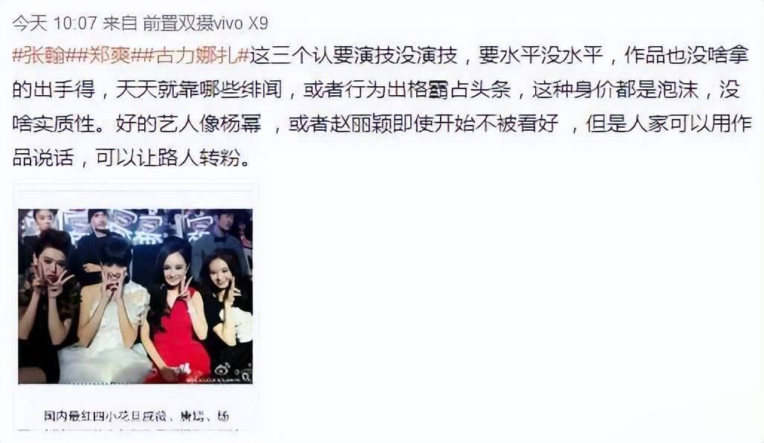This screenshot has height=443, width=764.
Task: Click the ending phrase 可以让路人转粉
Action: tap(168, 158)
